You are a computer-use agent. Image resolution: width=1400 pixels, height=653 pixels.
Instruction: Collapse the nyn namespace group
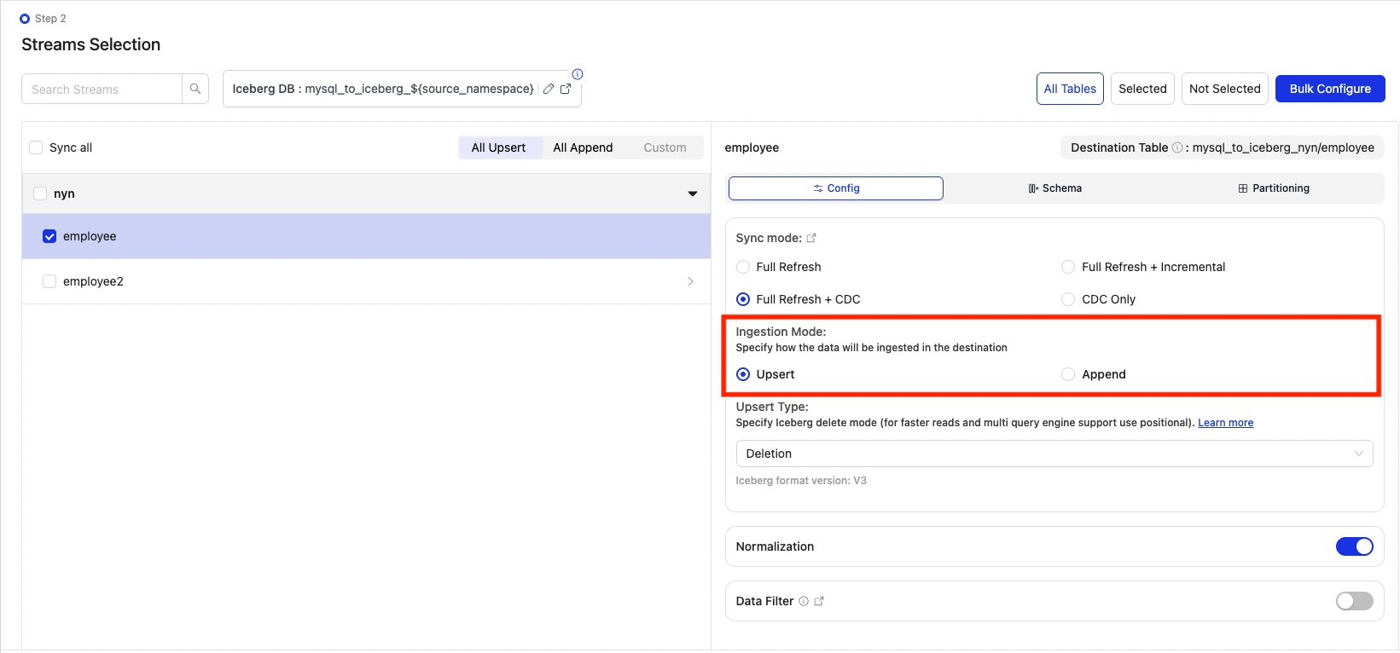click(x=693, y=194)
